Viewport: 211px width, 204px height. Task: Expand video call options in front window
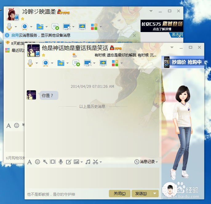(52, 63)
